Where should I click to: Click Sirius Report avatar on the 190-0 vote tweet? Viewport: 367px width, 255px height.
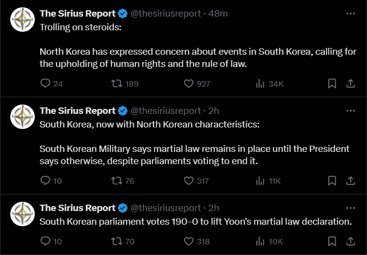tap(23, 214)
